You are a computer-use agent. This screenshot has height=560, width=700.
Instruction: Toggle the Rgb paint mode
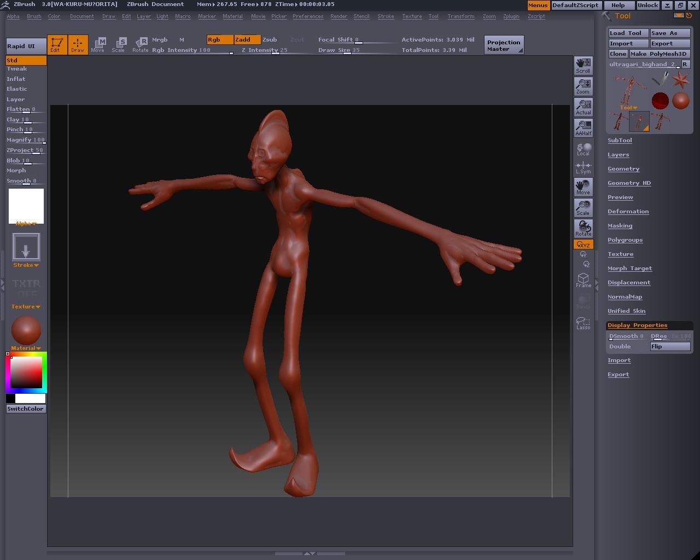point(220,39)
